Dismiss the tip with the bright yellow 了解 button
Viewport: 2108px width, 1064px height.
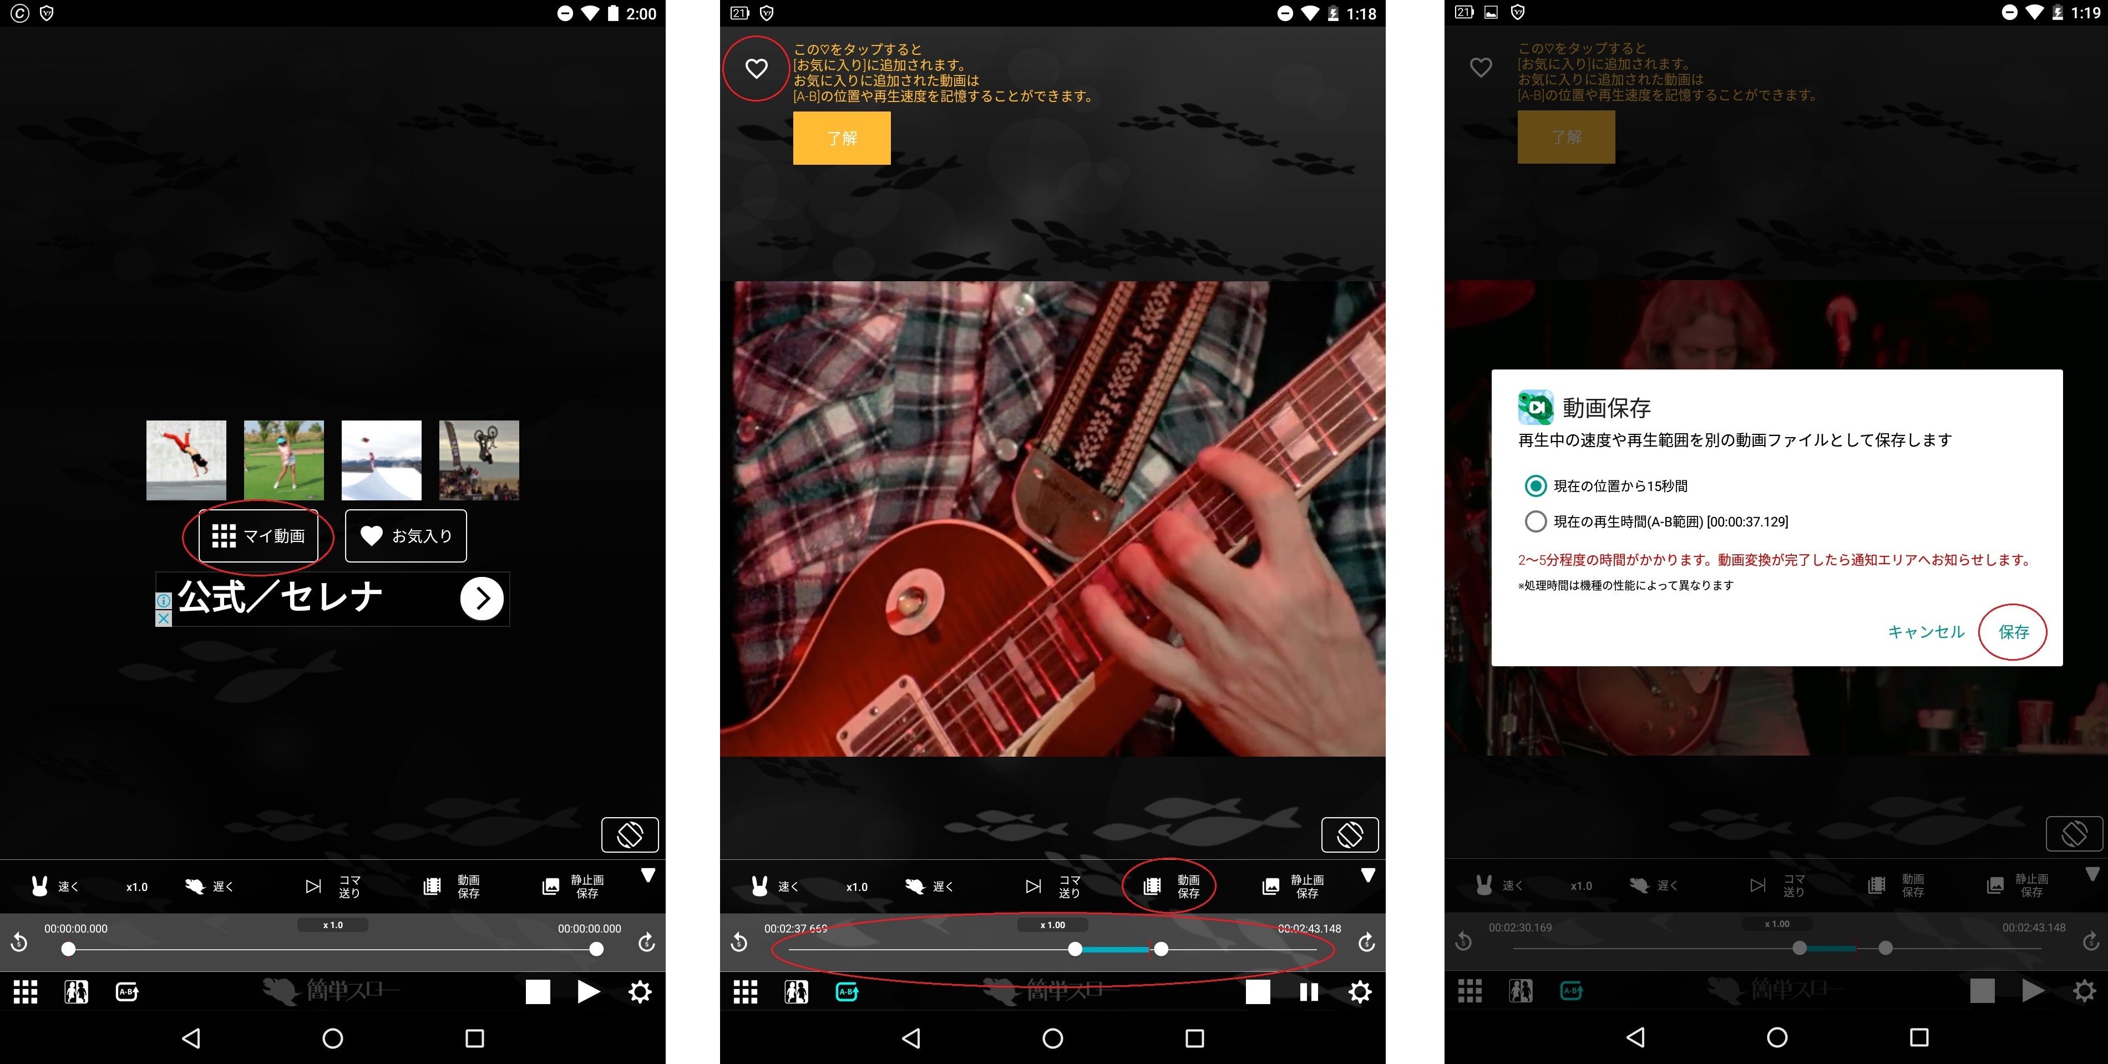coord(841,138)
